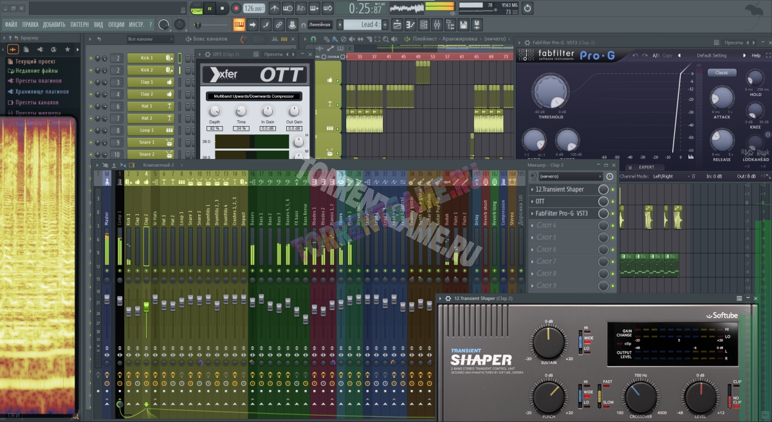Open the ФАЙЛ menu
This screenshot has height=422, width=772.
pos(11,24)
